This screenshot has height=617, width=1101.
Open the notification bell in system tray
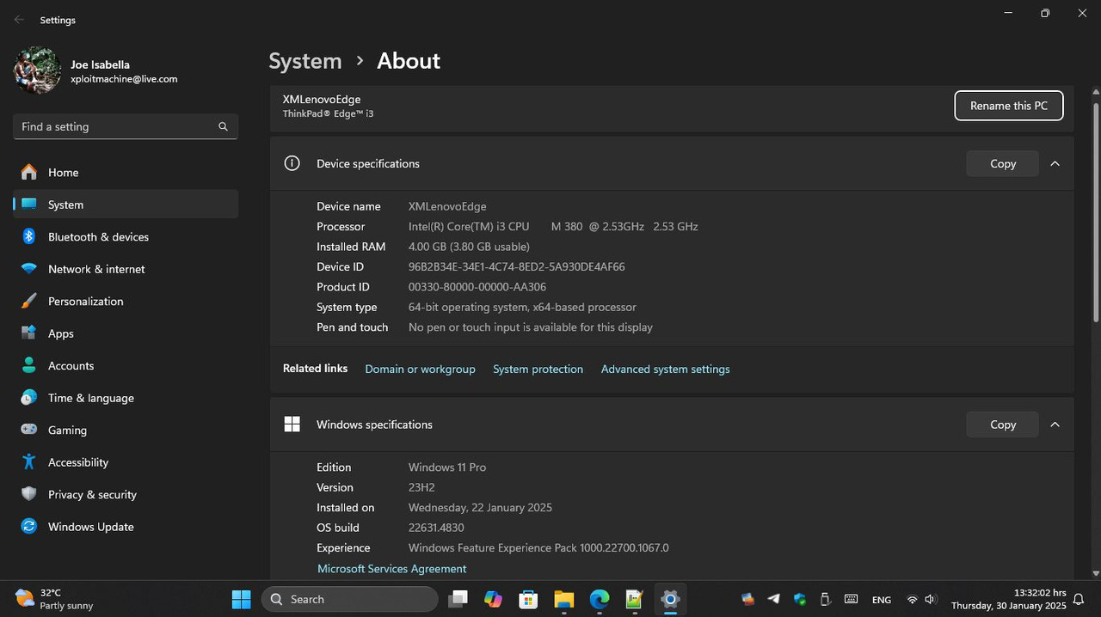coord(1079,599)
